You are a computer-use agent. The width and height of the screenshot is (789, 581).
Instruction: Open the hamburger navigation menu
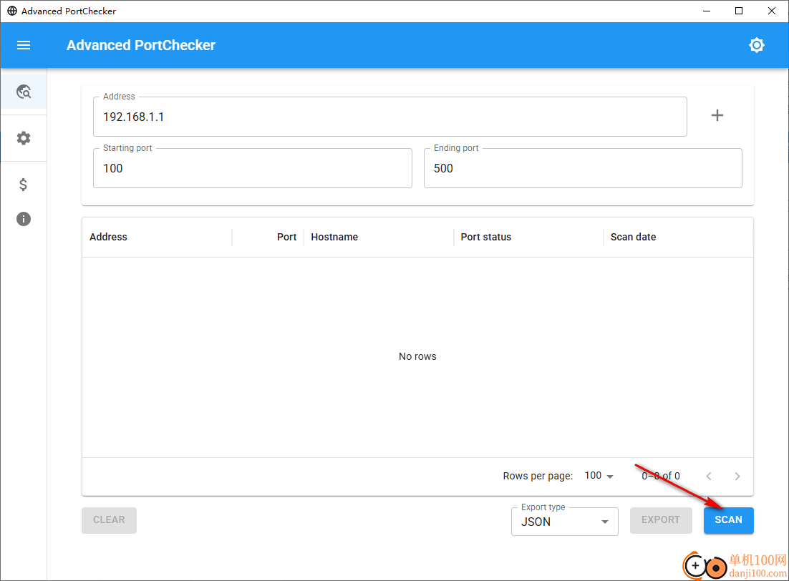(x=24, y=45)
